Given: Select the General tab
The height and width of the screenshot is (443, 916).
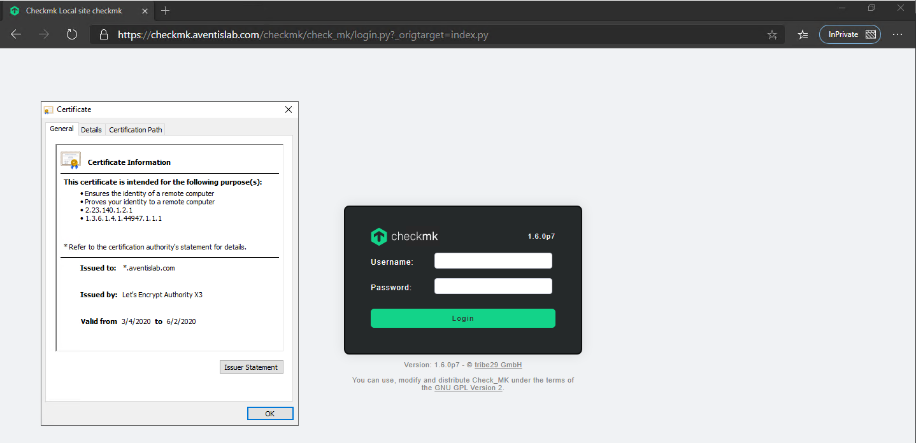Looking at the screenshot, I should click(x=61, y=129).
